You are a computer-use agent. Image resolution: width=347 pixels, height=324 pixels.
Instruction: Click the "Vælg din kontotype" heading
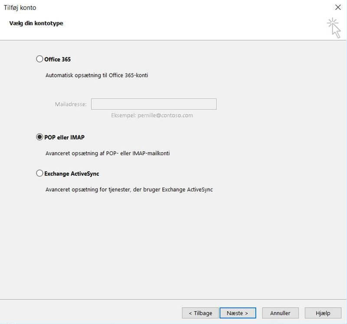tap(36, 23)
